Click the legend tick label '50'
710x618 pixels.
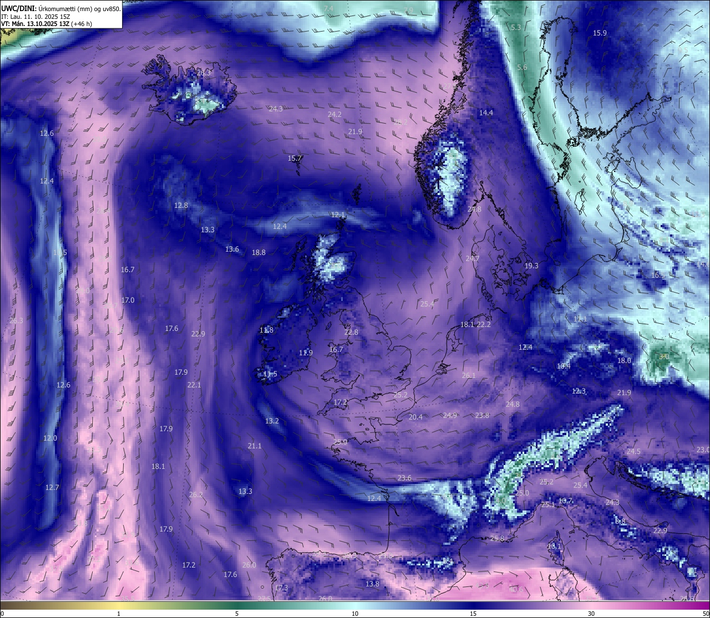[x=706, y=614]
